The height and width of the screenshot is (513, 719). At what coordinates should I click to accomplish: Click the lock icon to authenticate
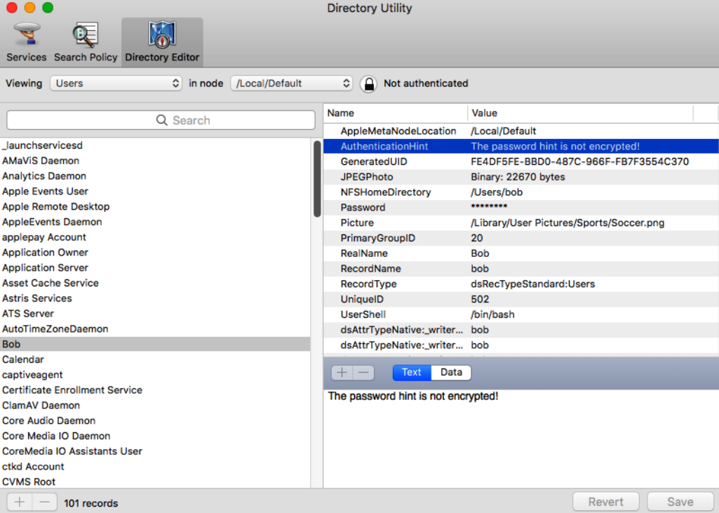[369, 84]
